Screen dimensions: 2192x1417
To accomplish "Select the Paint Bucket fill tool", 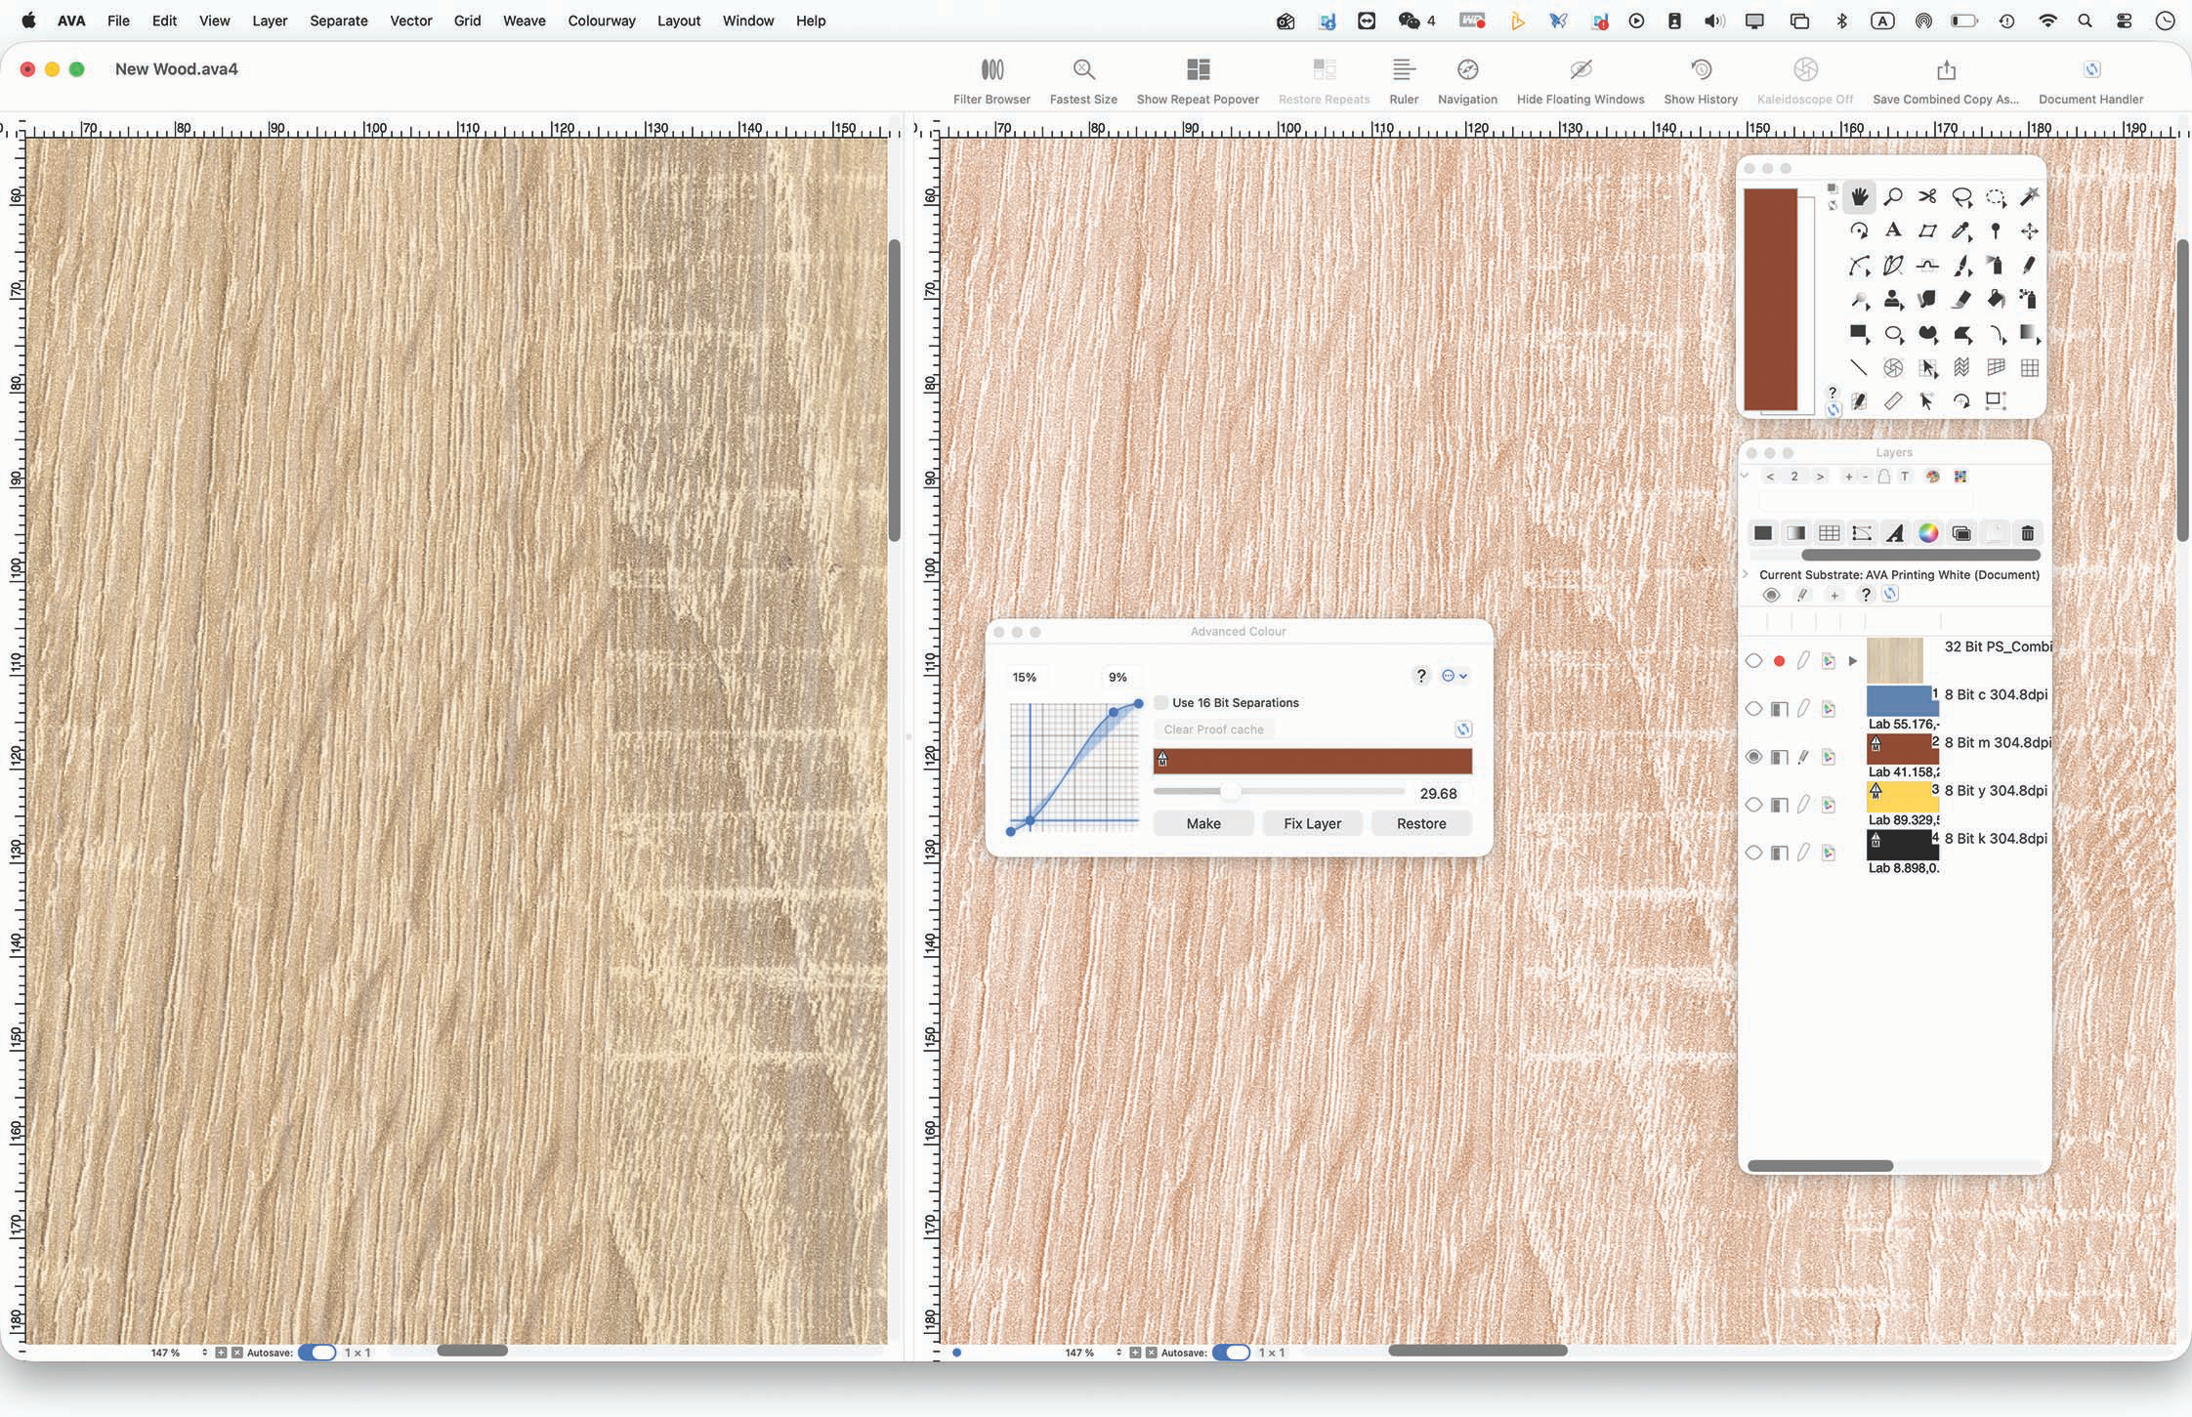I will click(x=1995, y=299).
